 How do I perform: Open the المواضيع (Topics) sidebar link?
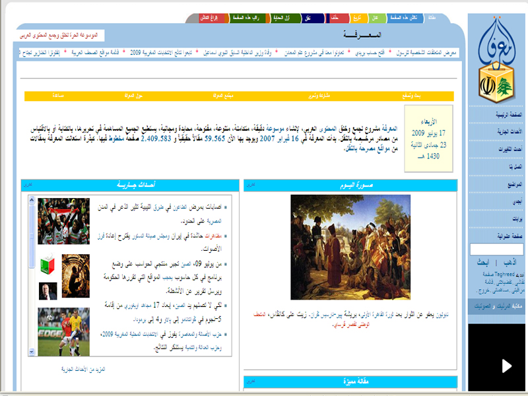click(515, 184)
